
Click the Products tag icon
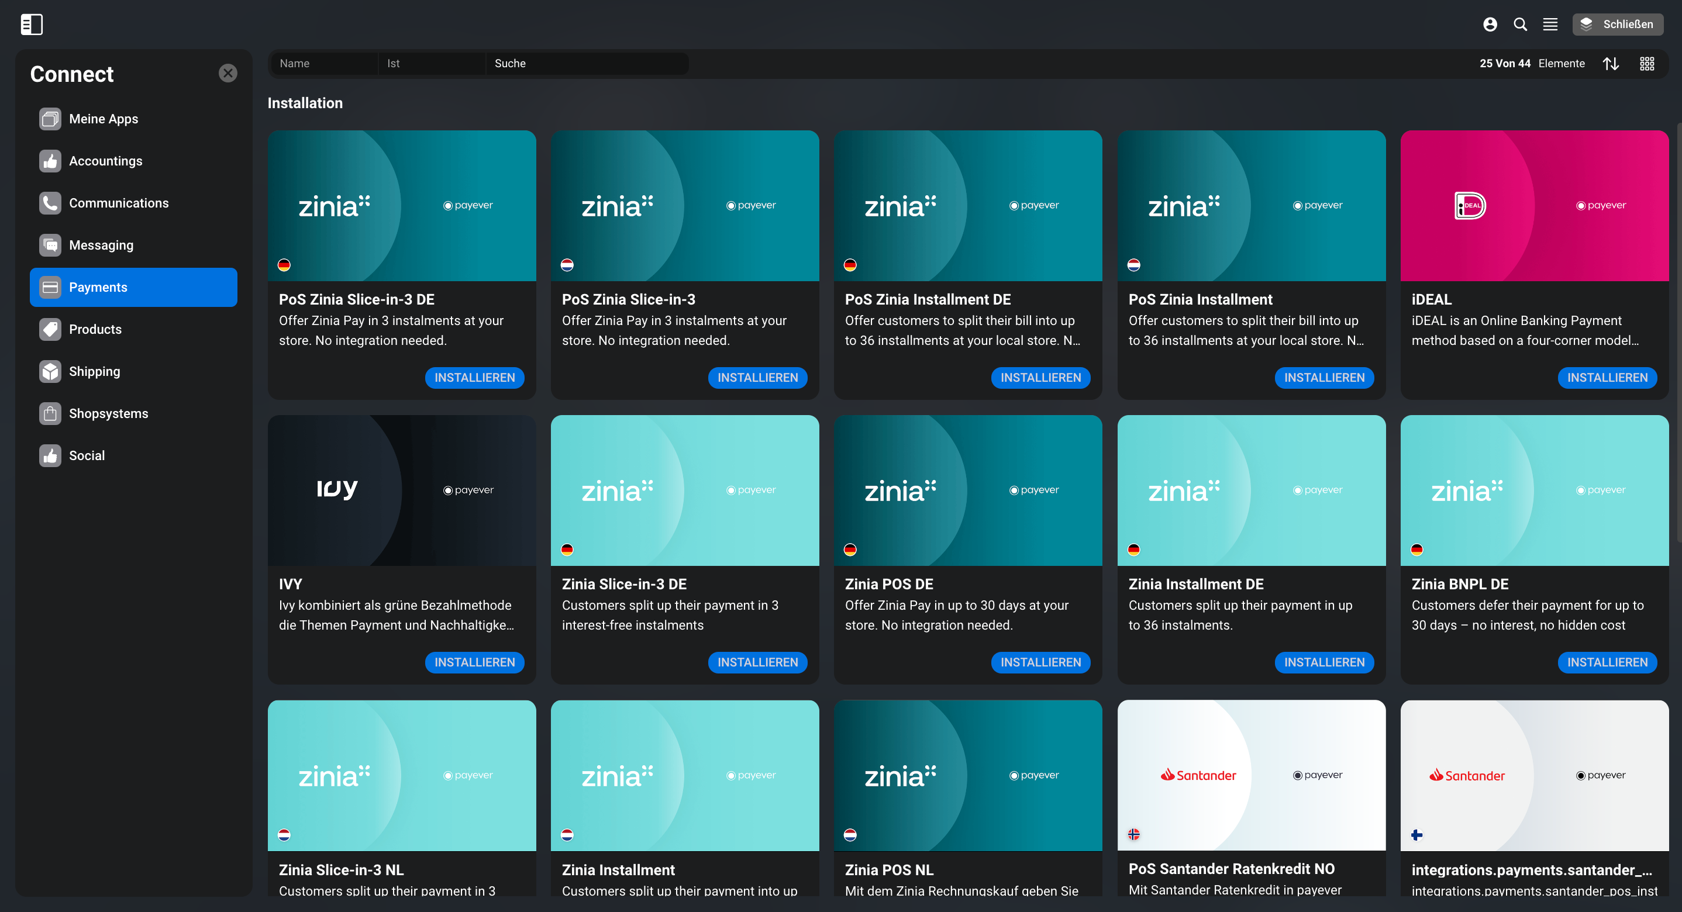pos(50,330)
